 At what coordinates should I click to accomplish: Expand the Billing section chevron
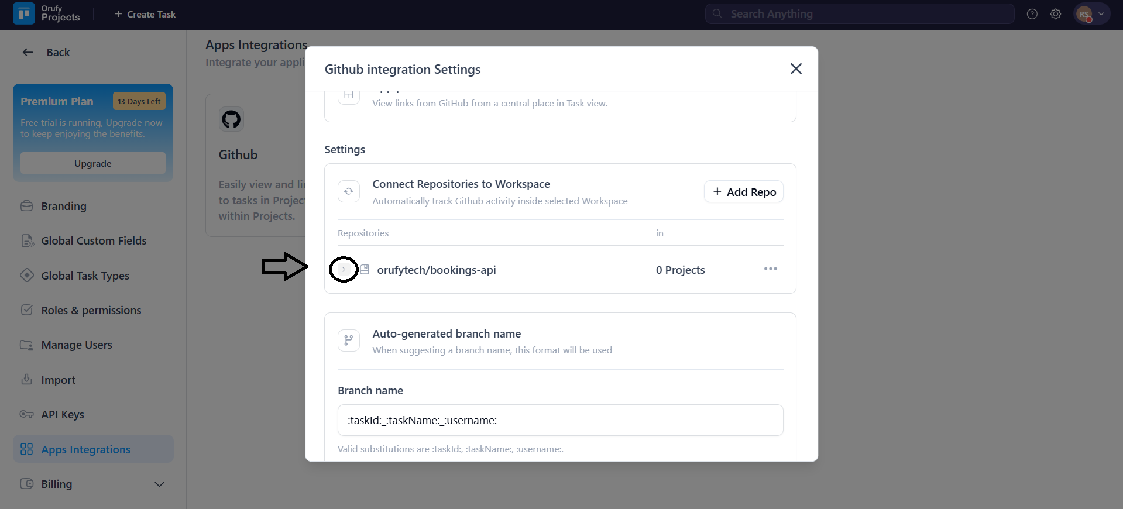pyautogui.click(x=159, y=484)
